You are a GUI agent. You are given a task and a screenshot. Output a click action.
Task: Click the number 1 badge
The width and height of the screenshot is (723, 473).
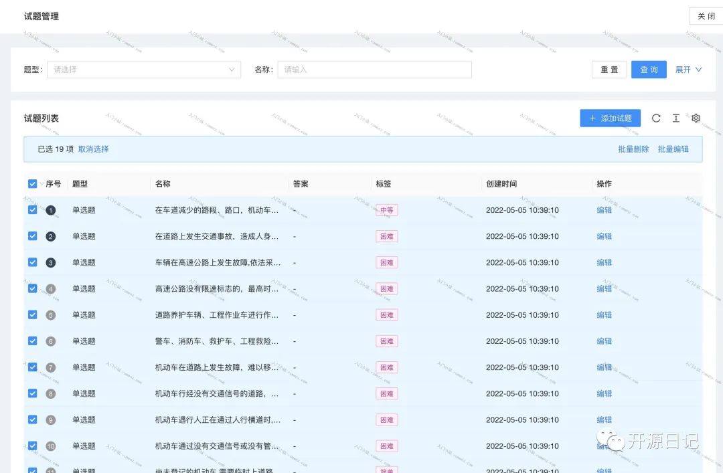pyautogui.click(x=51, y=210)
